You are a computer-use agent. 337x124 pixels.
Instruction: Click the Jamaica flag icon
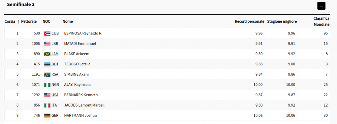click(x=47, y=54)
